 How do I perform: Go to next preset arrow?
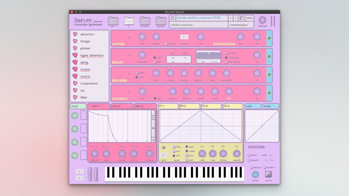(x=235, y=18)
